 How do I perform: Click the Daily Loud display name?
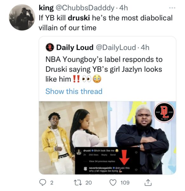(75, 47)
